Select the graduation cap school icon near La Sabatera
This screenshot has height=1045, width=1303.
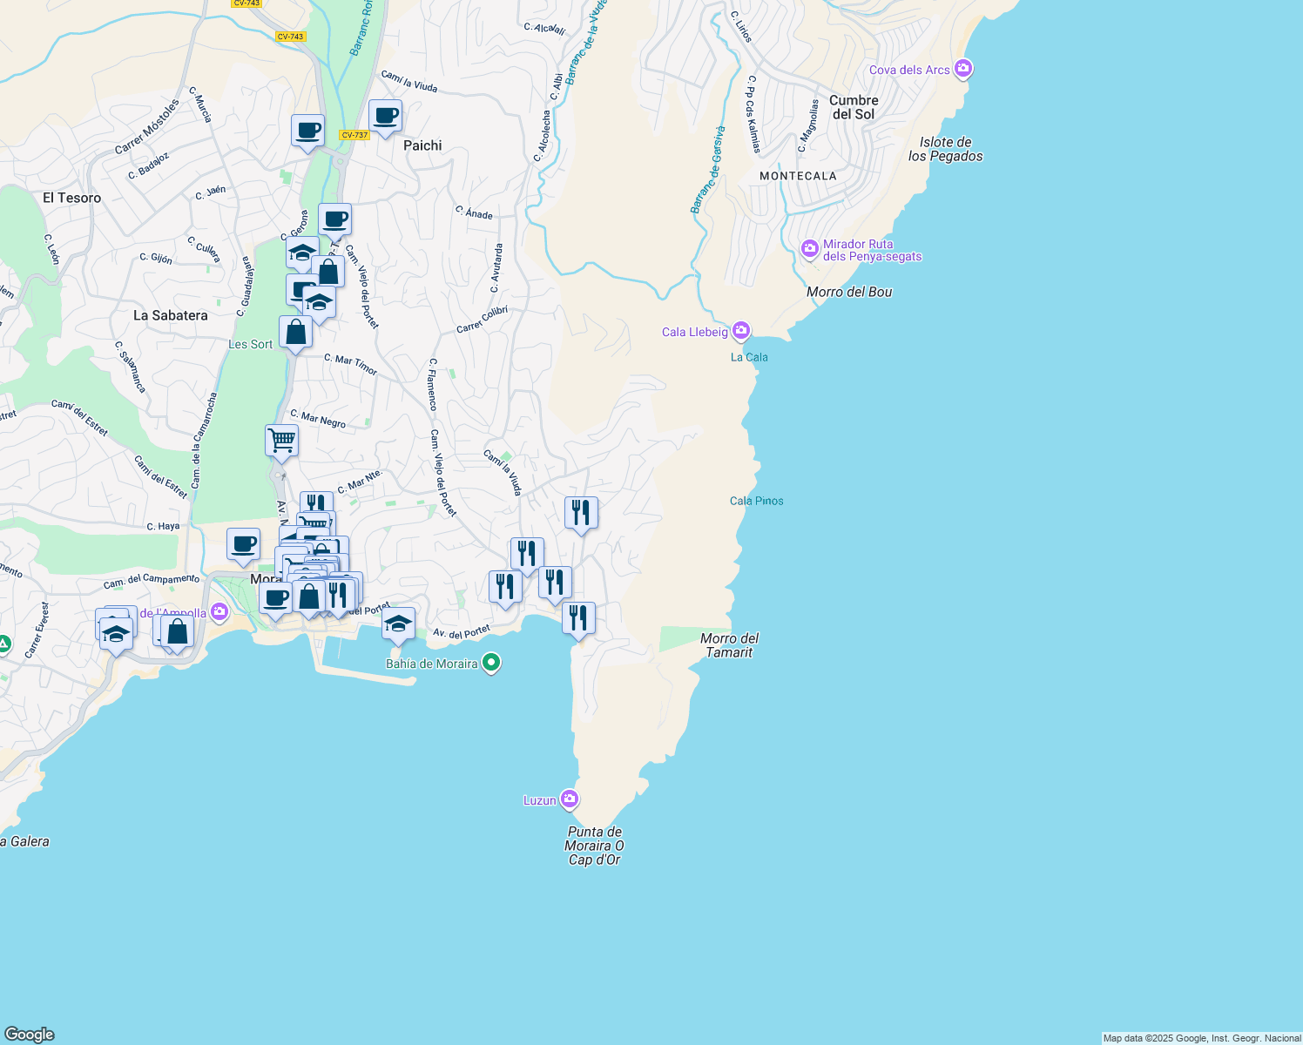320,302
